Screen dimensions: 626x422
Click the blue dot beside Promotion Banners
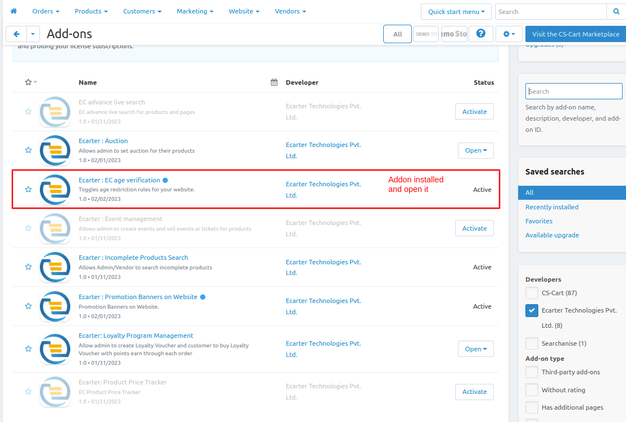pyautogui.click(x=203, y=297)
